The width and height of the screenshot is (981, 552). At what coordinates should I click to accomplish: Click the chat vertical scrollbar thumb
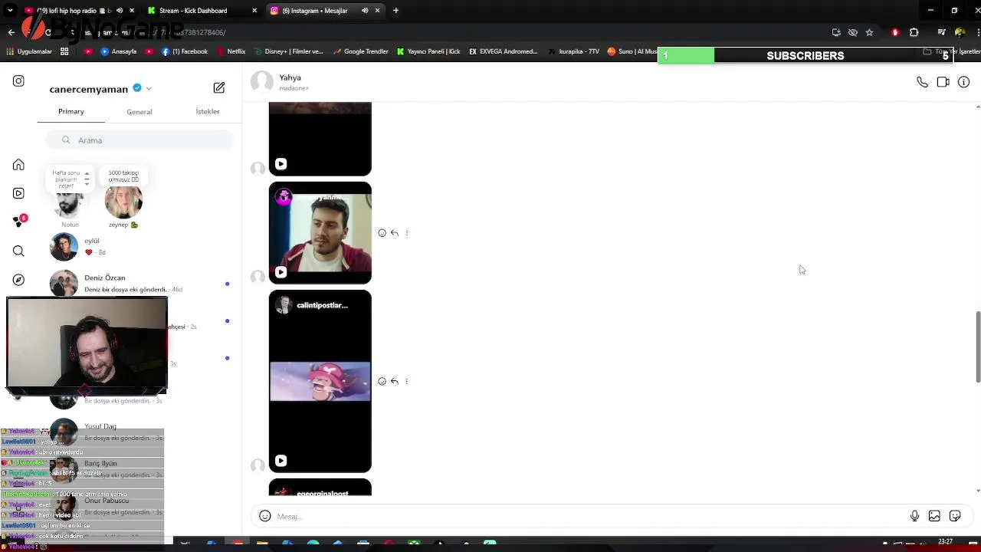[x=978, y=347]
